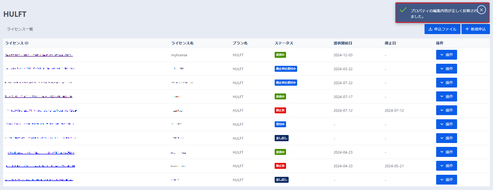Viewport: 493px width, 190px height.
Task: Click the ステータス column header
Action: [284, 43]
